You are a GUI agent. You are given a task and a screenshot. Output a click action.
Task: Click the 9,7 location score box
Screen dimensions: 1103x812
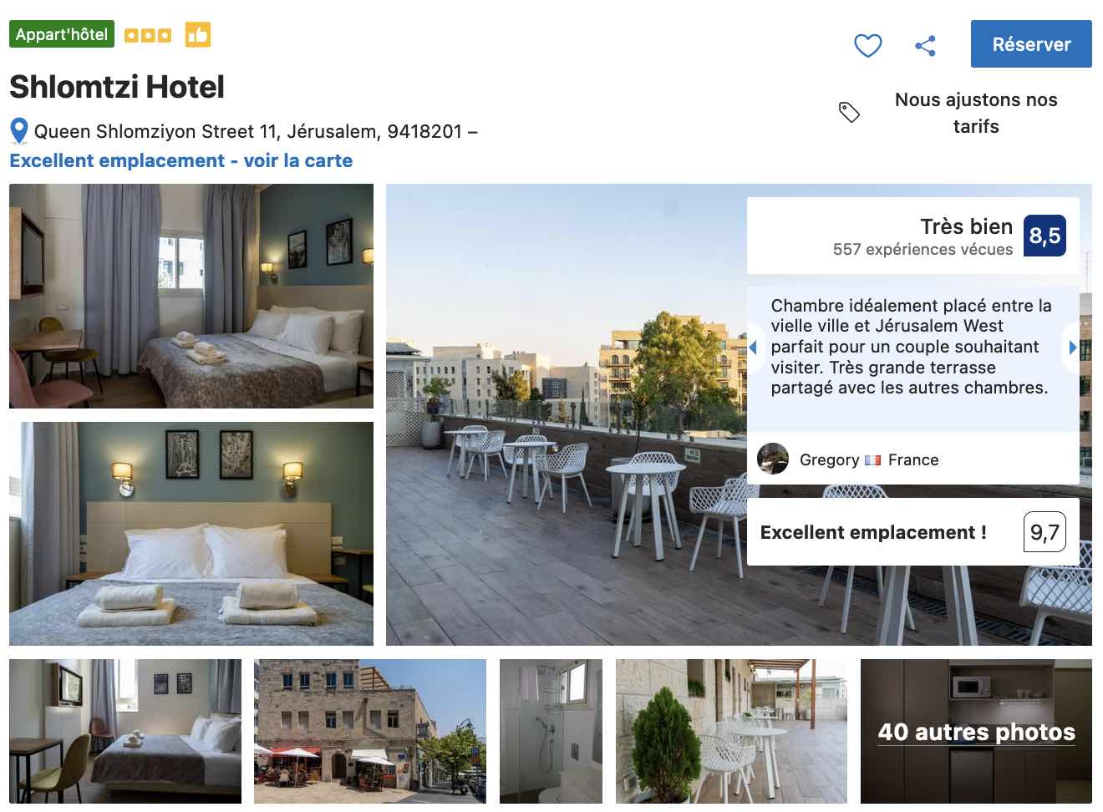pos(1045,532)
